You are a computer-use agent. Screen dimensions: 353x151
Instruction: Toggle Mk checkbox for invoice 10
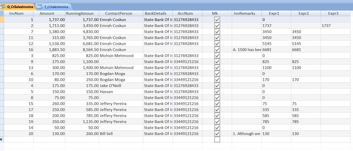click(x=217, y=79)
